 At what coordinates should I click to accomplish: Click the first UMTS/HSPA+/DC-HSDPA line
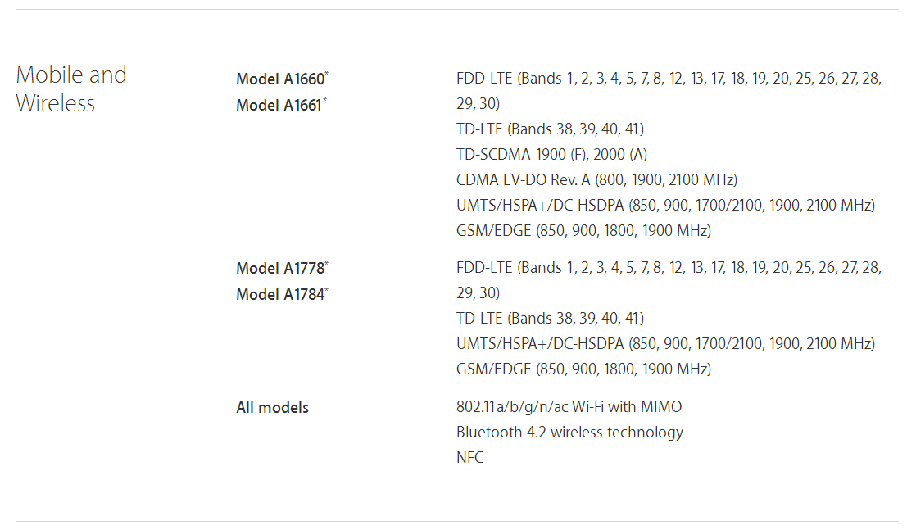pos(666,206)
